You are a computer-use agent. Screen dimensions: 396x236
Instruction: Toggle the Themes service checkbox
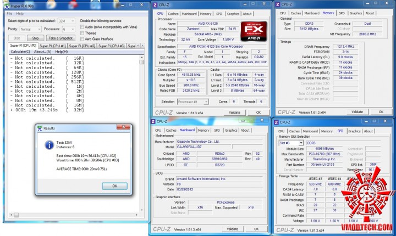(82, 33)
